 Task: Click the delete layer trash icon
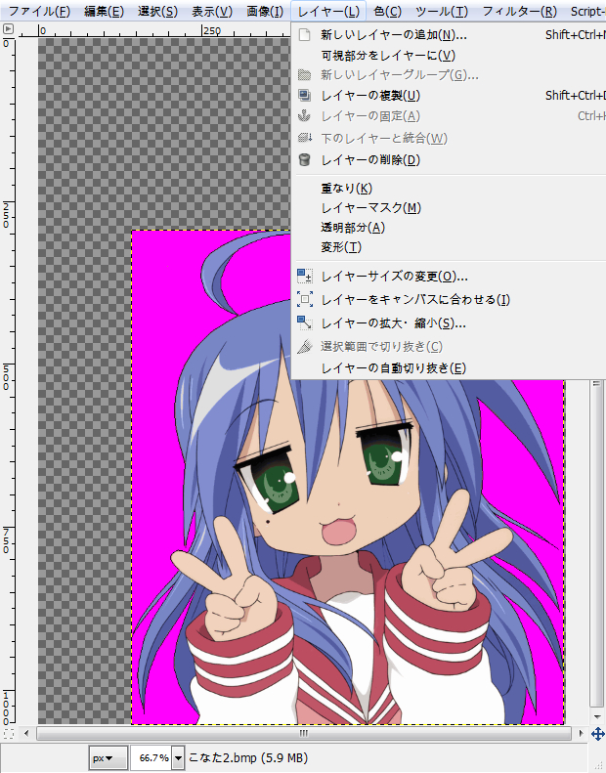click(x=305, y=159)
